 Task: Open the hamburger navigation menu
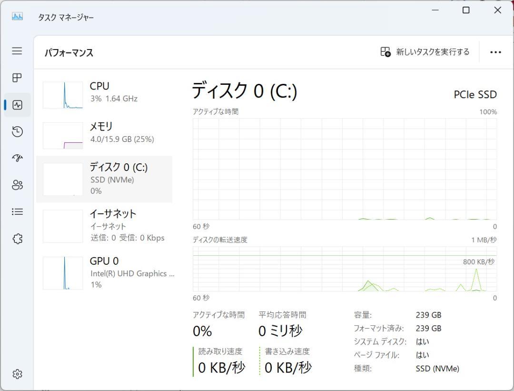pyautogui.click(x=17, y=51)
